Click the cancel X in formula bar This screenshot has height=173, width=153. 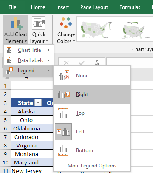[66, 62]
